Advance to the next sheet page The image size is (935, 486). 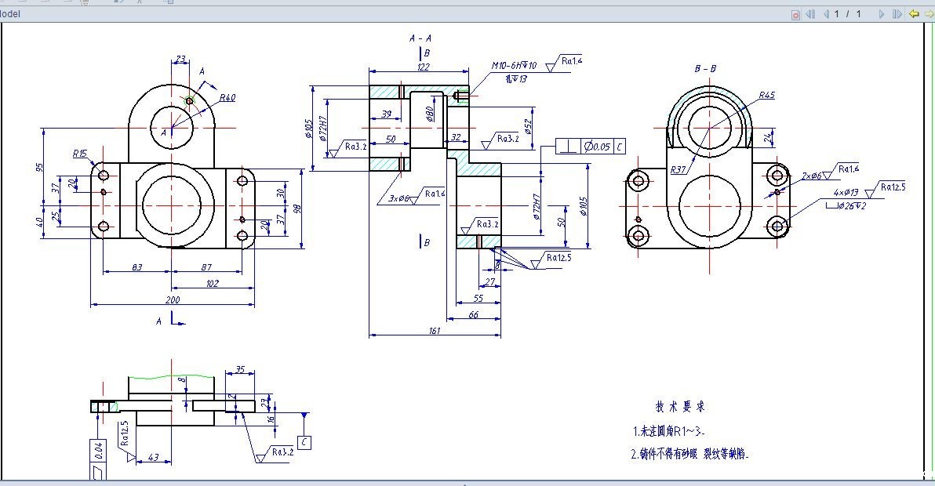click(x=882, y=14)
